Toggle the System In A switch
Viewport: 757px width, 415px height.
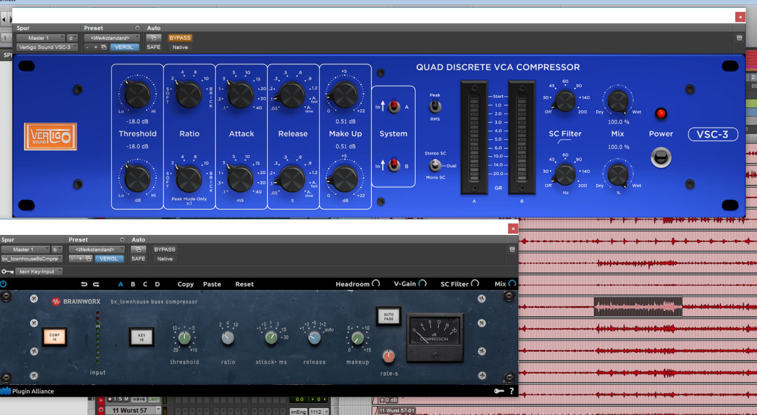(x=394, y=107)
